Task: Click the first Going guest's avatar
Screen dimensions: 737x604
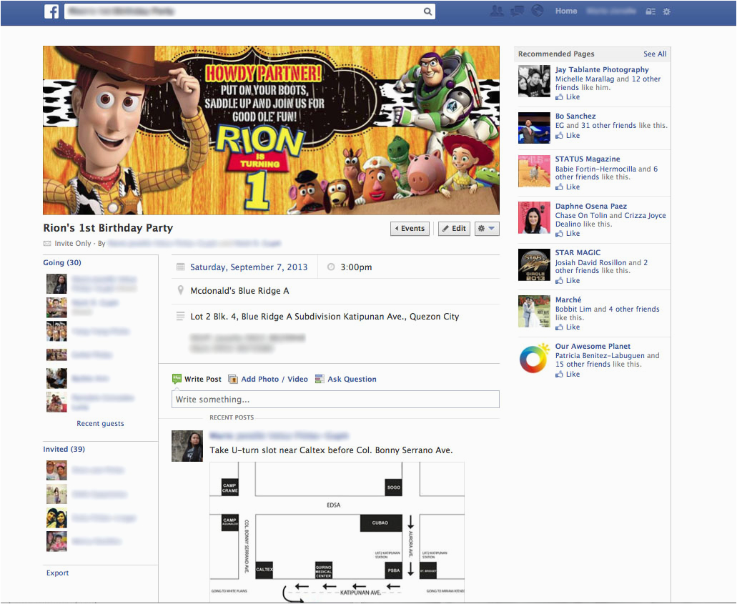Action: pos(56,284)
